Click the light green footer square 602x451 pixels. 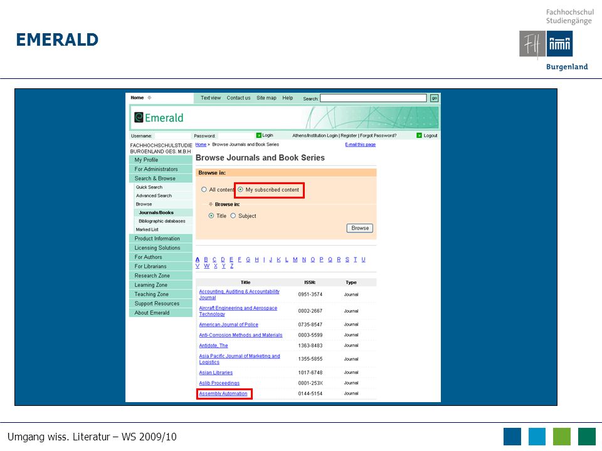pos(562,437)
